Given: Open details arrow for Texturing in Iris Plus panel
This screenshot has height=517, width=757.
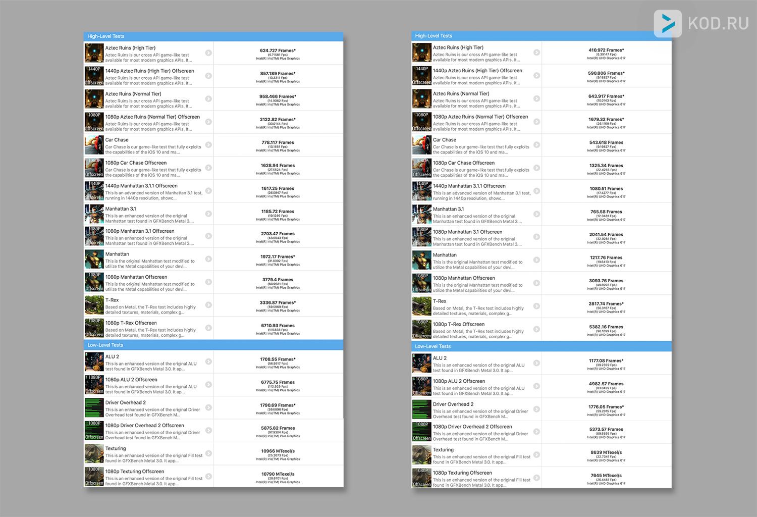Looking at the screenshot, I should tap(208, 453).
